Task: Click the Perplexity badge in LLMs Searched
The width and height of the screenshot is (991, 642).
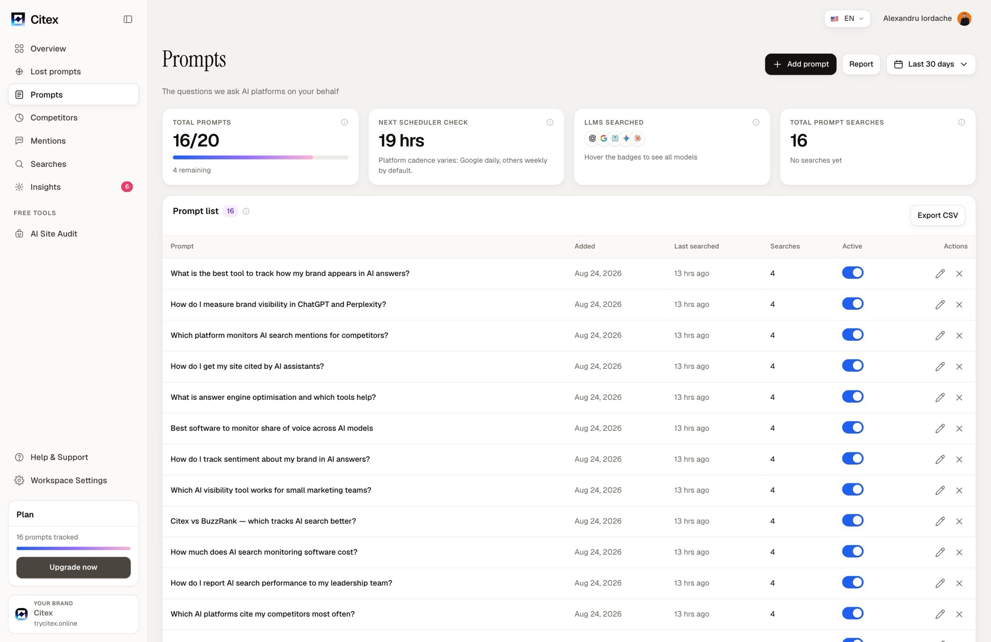Action: click(615, 139)
